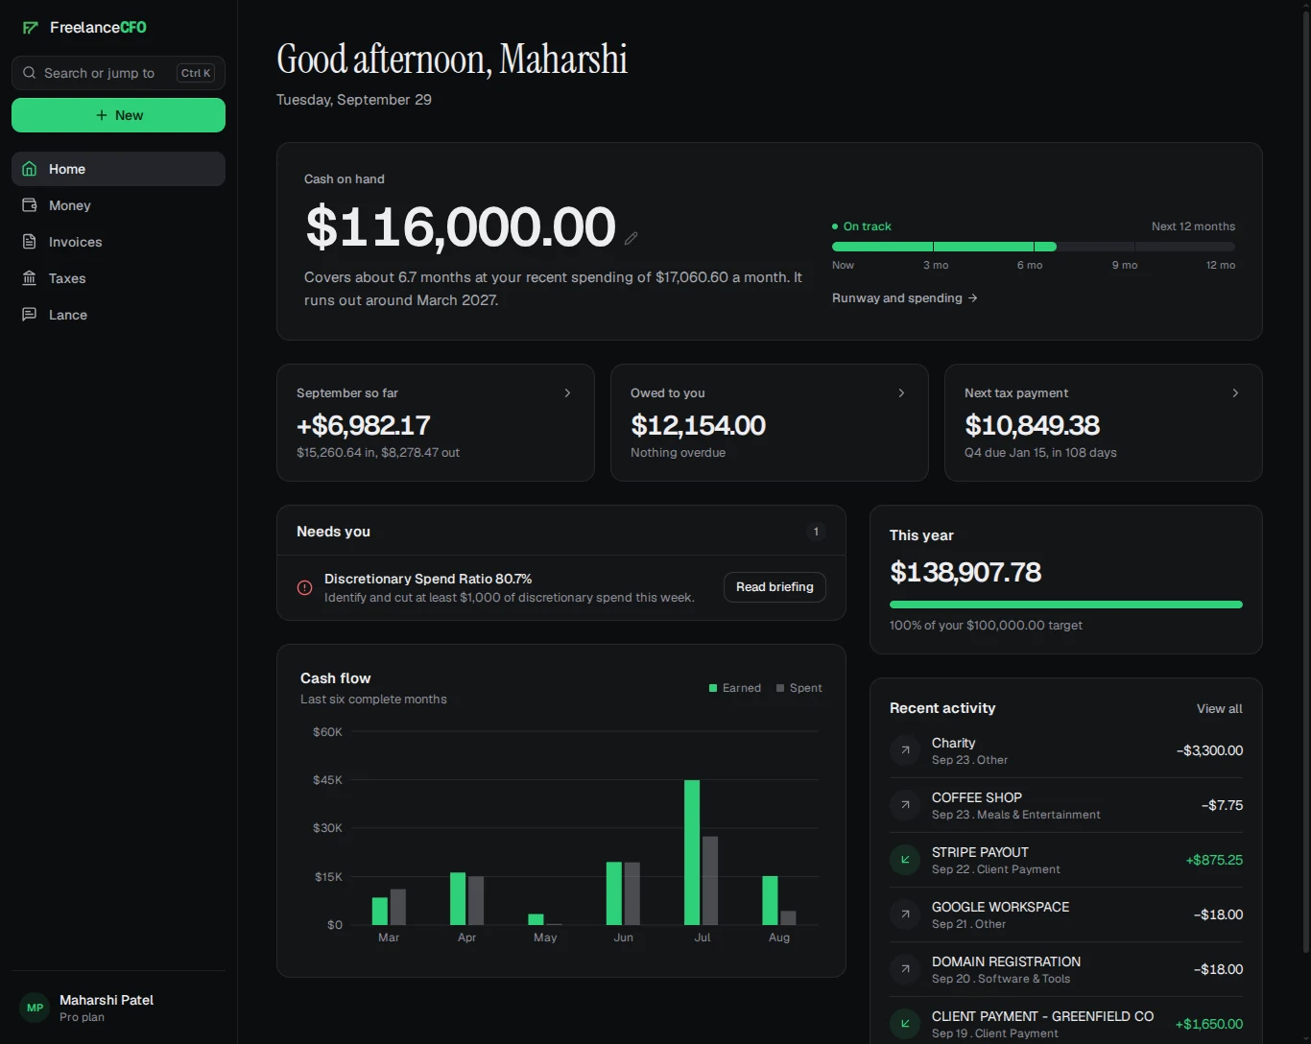Focus the Search or jump to field

[x=118, y=73]
